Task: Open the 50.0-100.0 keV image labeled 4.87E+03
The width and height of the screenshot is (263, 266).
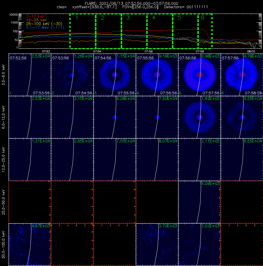Action: 30,244
